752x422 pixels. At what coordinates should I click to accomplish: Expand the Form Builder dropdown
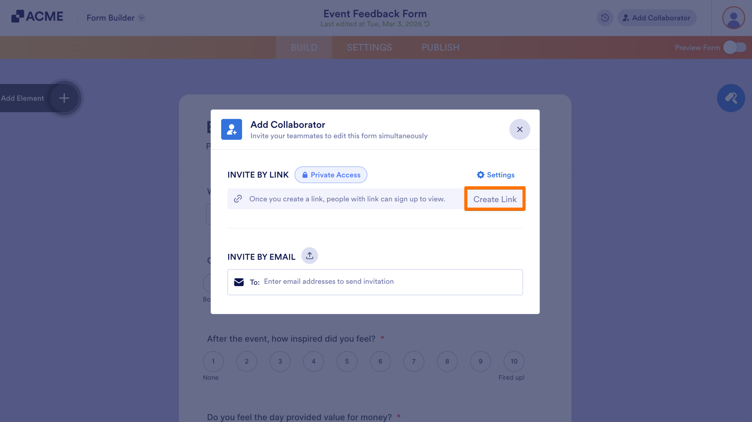[142, 18]
